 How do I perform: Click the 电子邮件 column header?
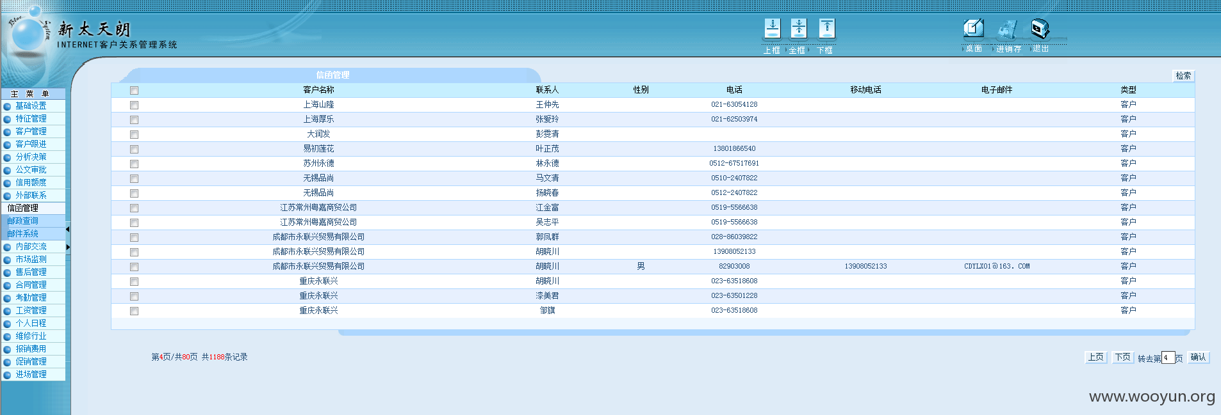tap(997, 90)
